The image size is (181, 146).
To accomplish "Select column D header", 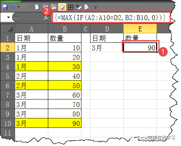I will [107, 29].
